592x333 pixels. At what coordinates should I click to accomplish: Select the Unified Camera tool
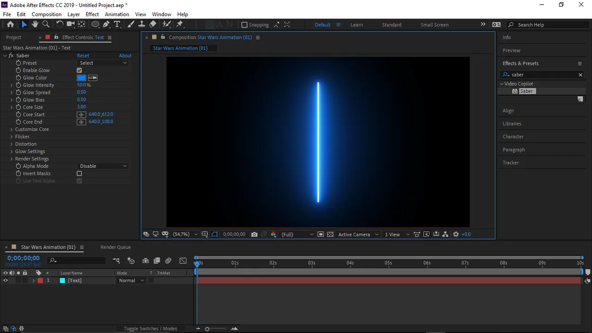tap(71, 25)
